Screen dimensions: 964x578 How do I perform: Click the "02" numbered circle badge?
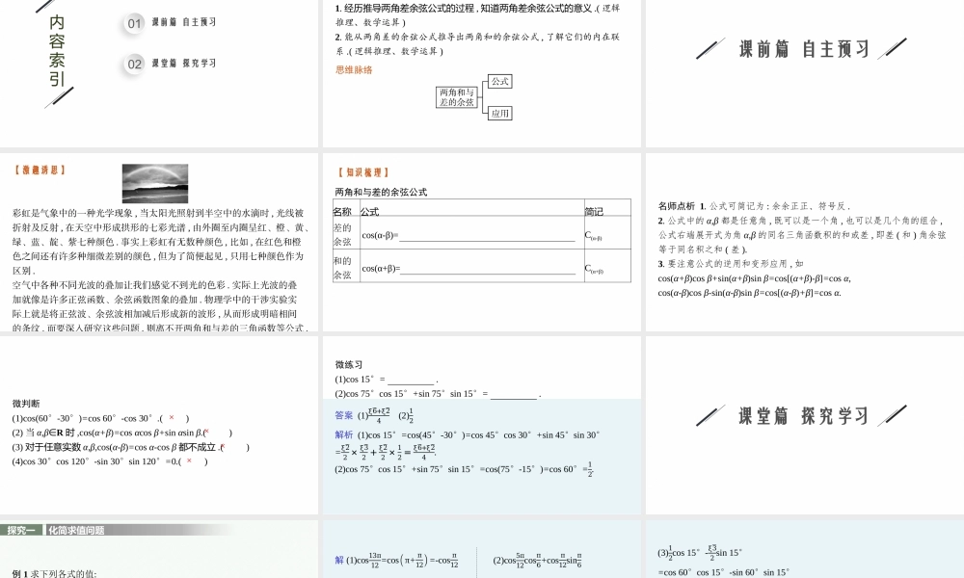pyautogui.click(x=134, y=63)
